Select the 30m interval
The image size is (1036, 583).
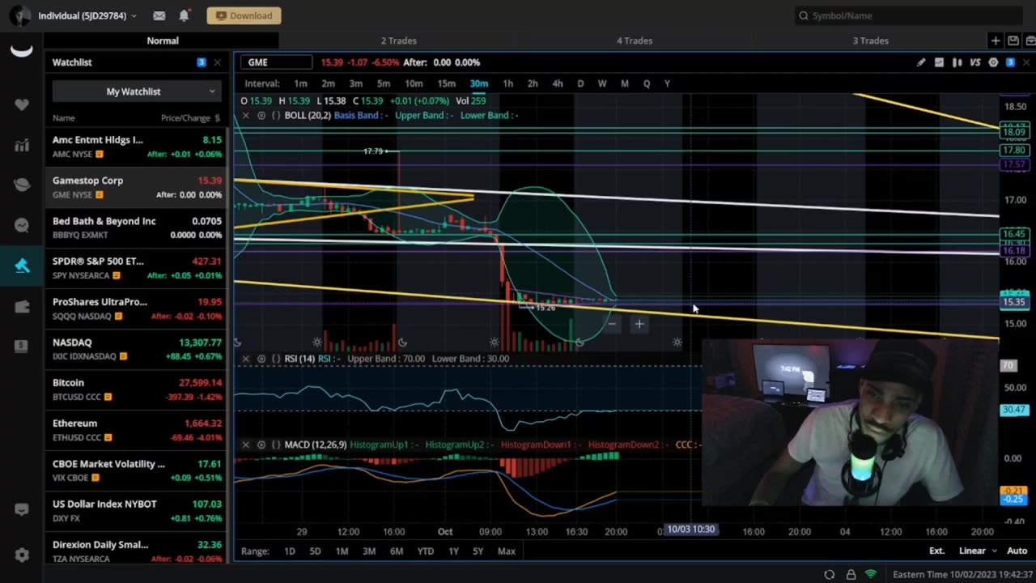click(478, 83)
